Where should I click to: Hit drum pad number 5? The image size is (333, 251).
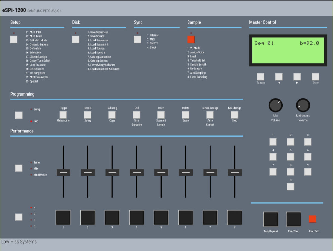click(161, 217)
